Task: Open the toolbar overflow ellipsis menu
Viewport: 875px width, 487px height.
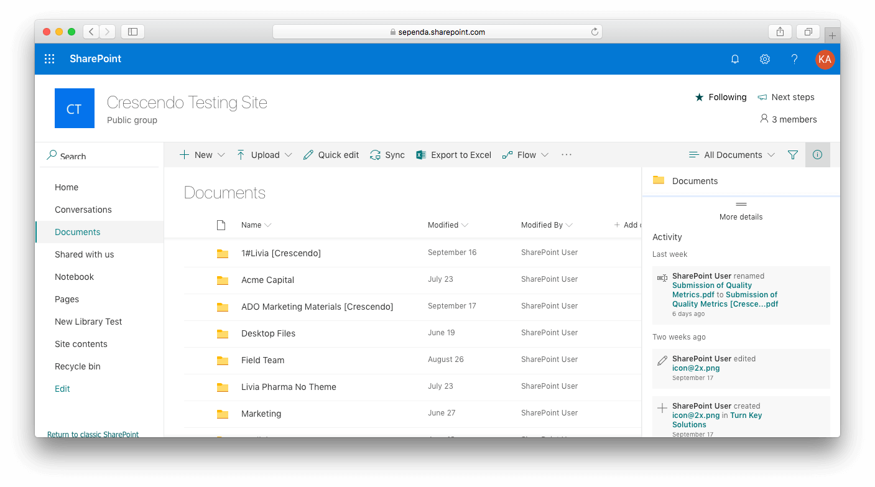Action: point(566,154)
